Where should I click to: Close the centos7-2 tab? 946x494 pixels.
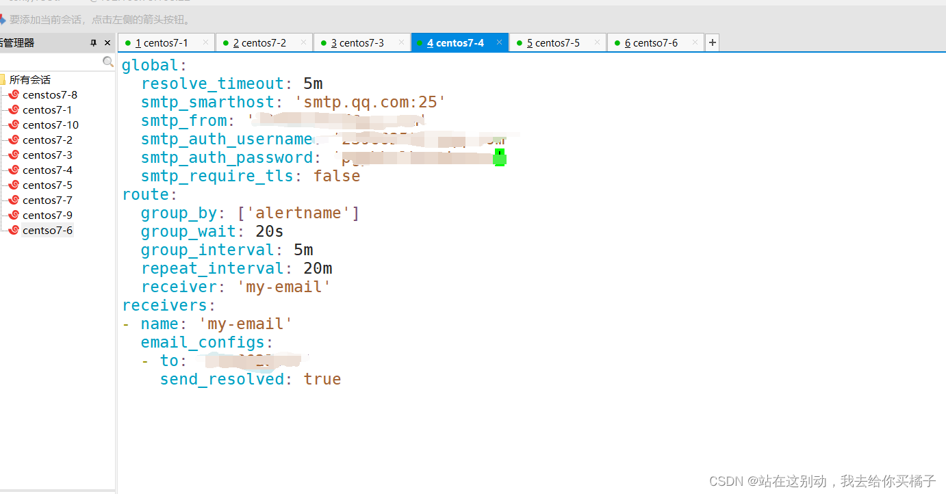point(303,42)
